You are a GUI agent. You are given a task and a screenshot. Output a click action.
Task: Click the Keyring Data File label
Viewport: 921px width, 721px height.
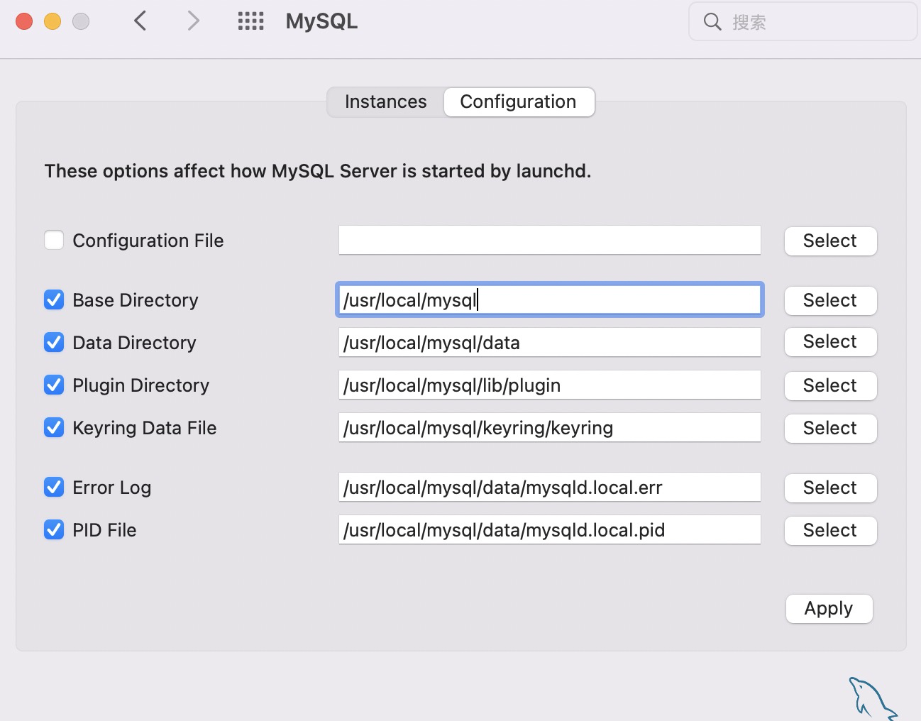145,428
